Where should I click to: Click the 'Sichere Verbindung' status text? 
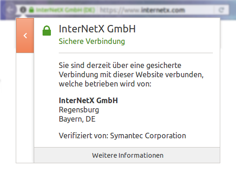coord(92,41)
